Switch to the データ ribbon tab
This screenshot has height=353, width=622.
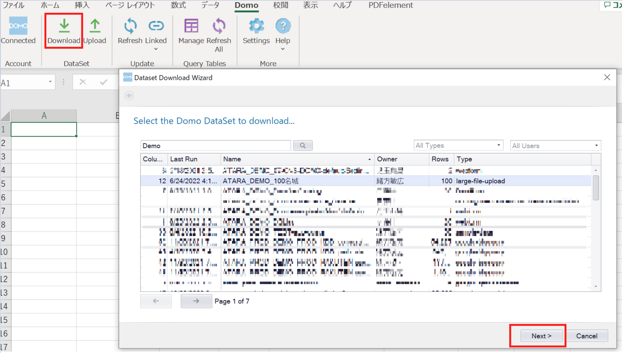(x=210, y=5)
